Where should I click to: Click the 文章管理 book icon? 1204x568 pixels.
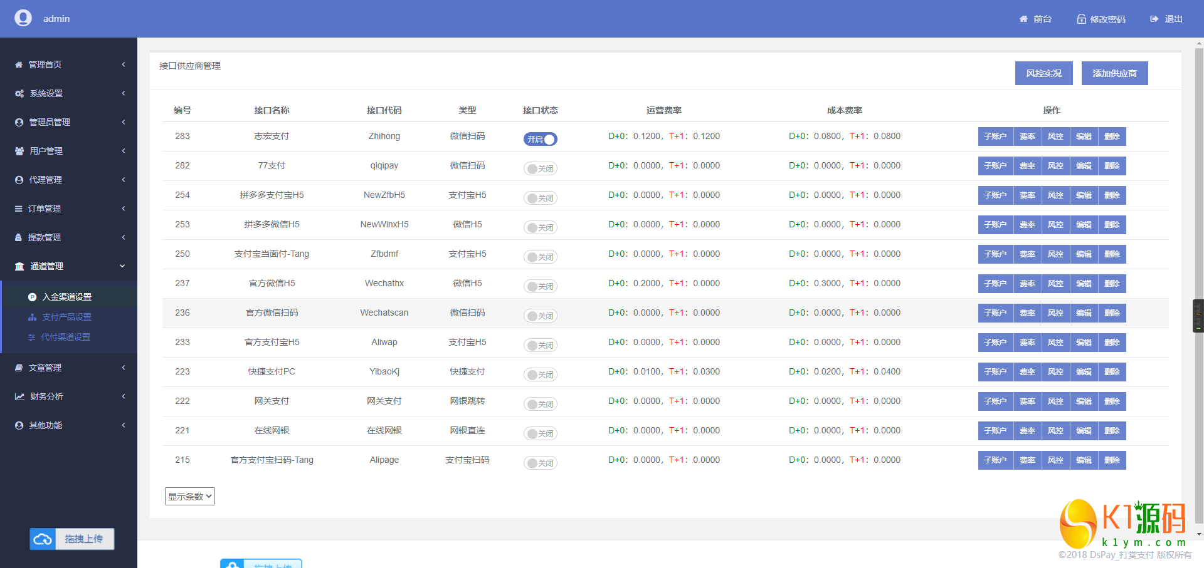19,368
